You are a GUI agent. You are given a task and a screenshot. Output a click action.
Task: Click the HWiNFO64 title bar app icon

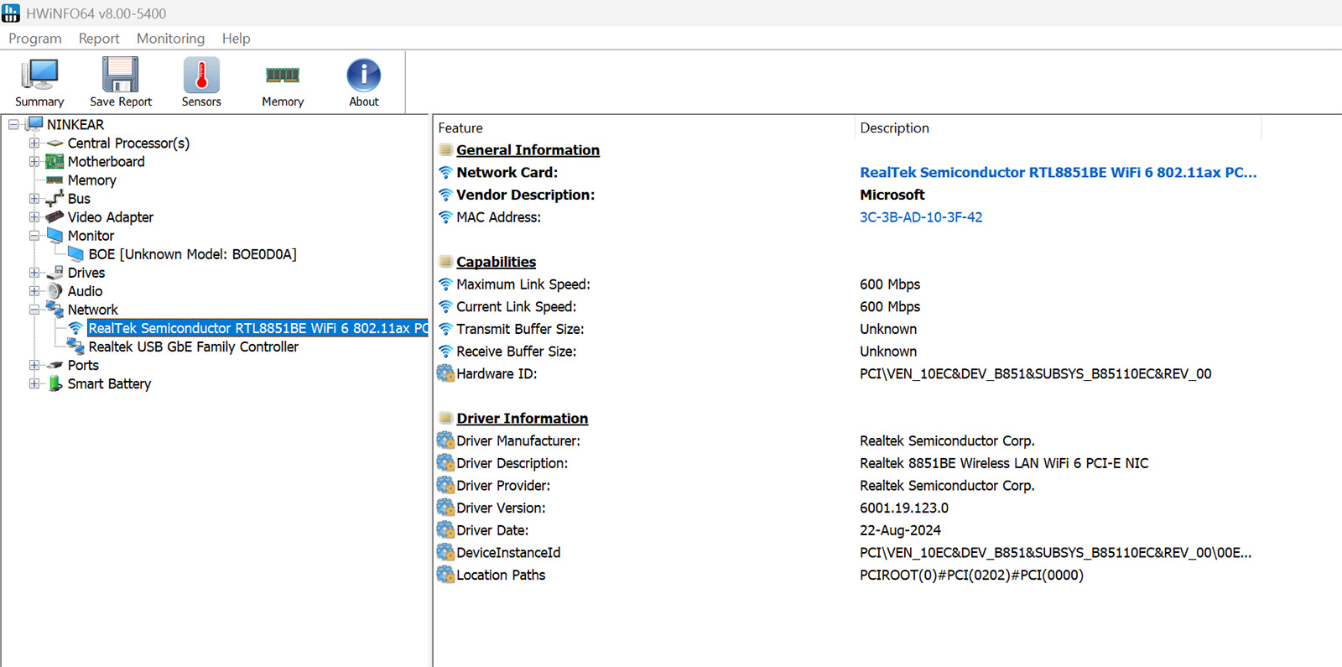click(11, 13)
